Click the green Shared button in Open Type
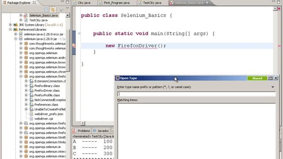The image size is (283, 159). (x=257, y=78)
